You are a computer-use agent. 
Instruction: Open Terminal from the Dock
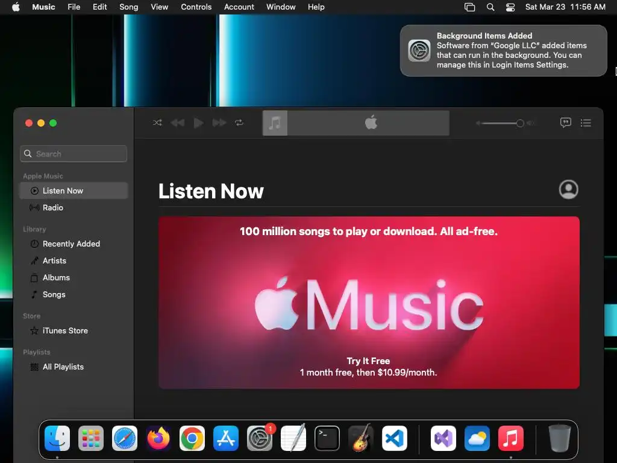click(x=327, y=438)
